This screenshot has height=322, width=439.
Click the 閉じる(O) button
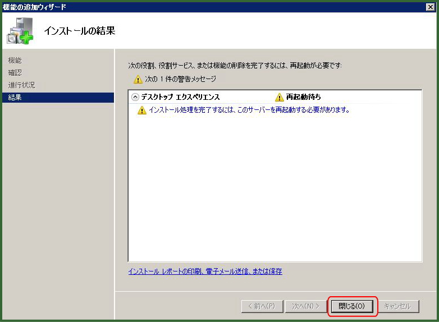352,306
